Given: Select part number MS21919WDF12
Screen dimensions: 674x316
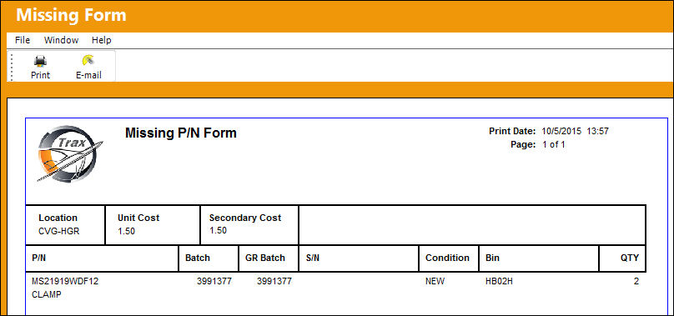Looking at the screenshot, I should [x=65, y=282].
